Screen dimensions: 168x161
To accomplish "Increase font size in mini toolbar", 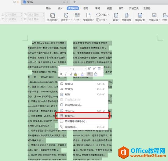I will coord(89,69).
